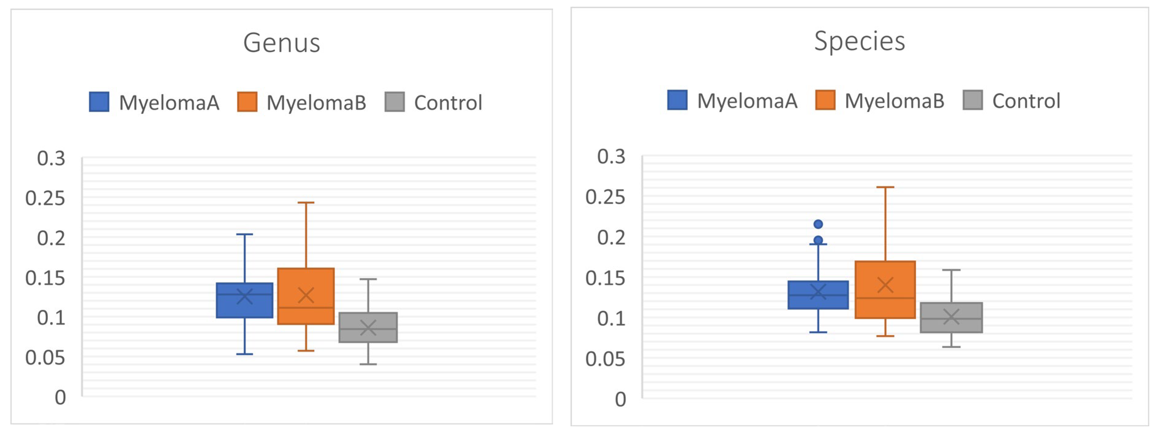Click the orange MyelomaB legend swatch in Genus chart

click(247, 102)
